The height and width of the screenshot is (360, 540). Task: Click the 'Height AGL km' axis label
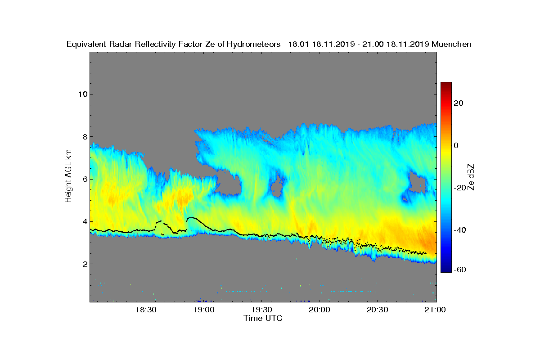point(68,176)
